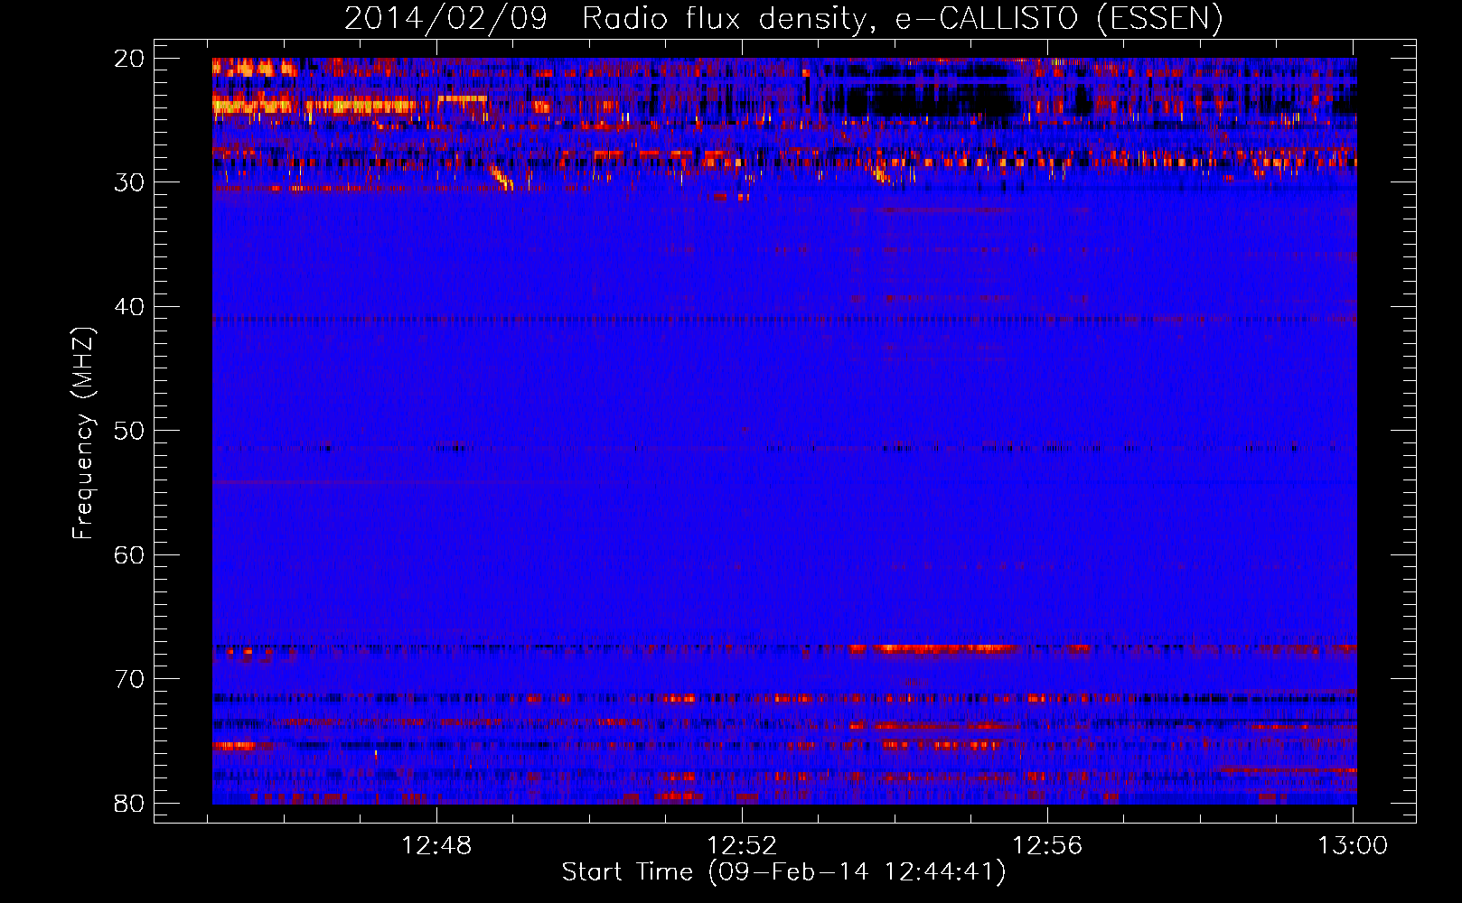1462x903 pixels.
Task: Click the 50 MHz frequency tick label
Action: click(129, 431)
